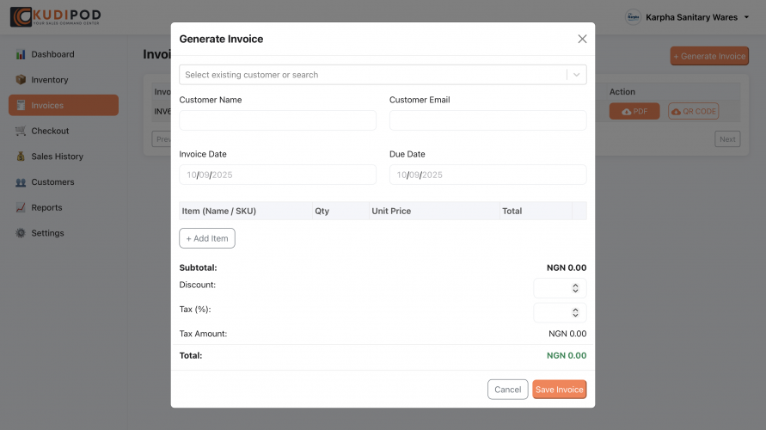
Task: Click the Kudipod logo
Action: pyautogui.click(x=55, y=16)
